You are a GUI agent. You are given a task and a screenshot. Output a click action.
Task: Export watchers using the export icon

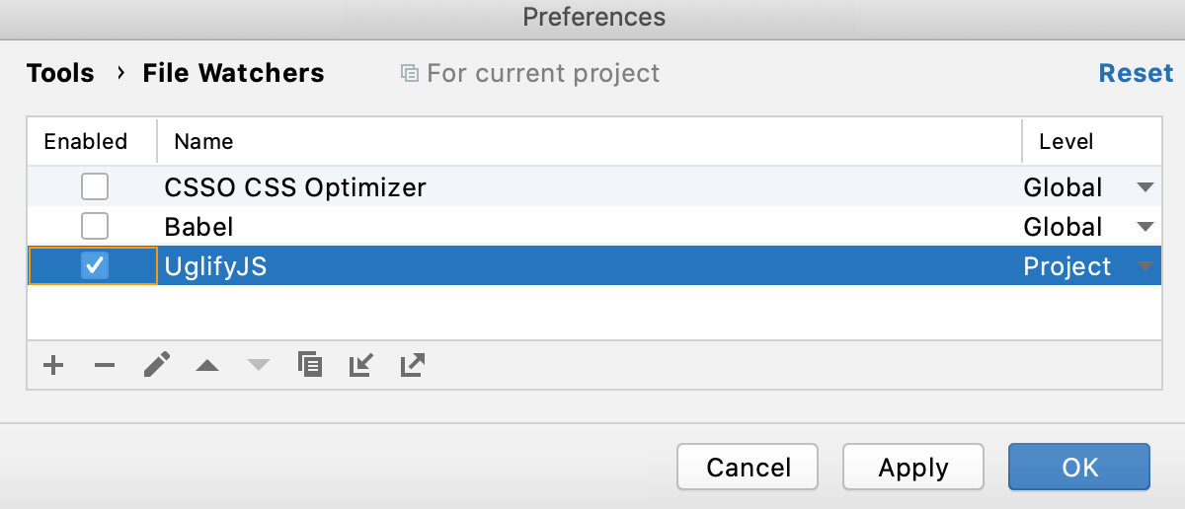coord(413,365)
